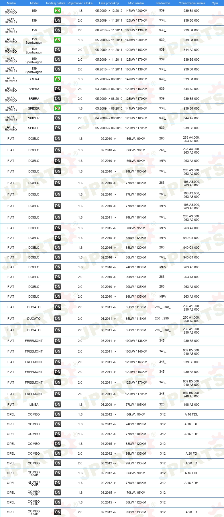Click the LINEA model cell
Image resolution: width=224 pixels, height=517 pixels.
34,405
